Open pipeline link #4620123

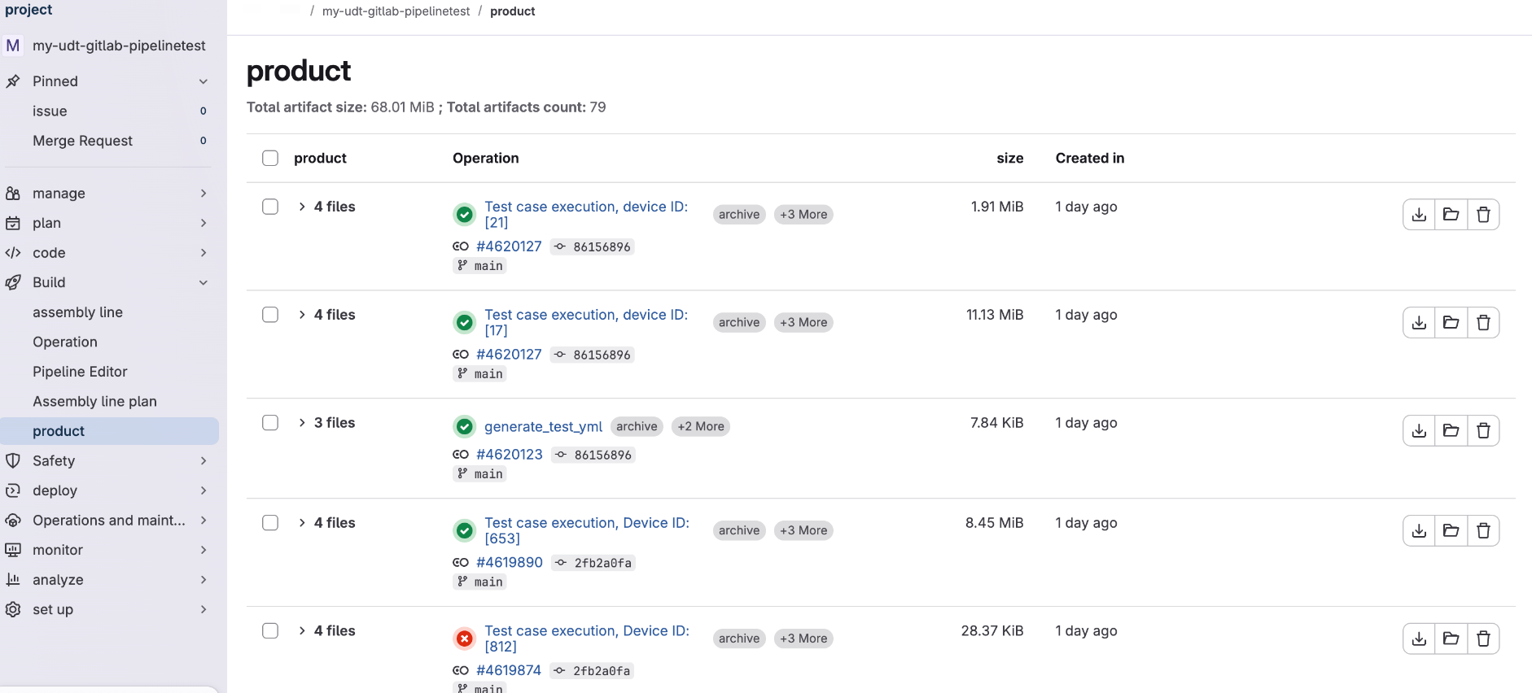(509, 455)
